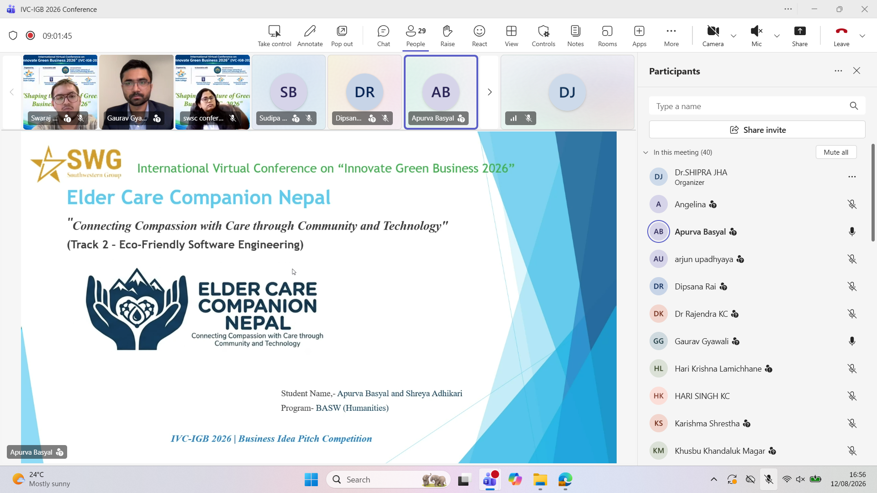
Task: Open title bar more options ellipsis
Action: point(788,9)
